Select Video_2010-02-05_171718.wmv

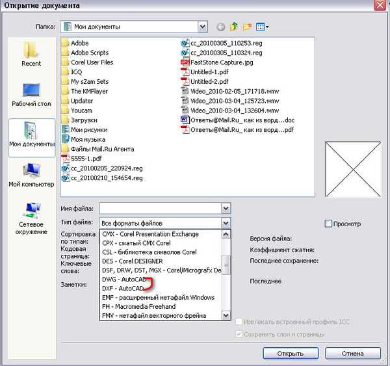pos(230,91)
